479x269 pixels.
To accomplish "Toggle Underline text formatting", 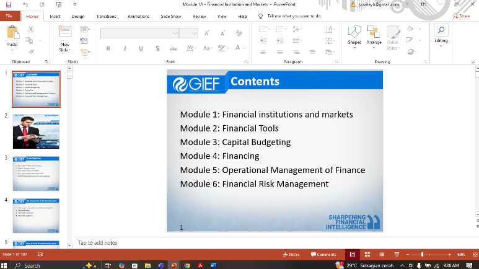I will click(141, 48).
